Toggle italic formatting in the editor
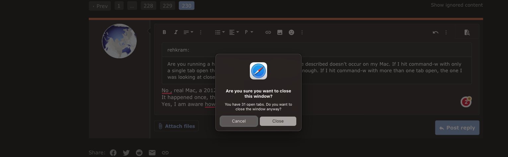The image size is (508, 157). point(176,32)
